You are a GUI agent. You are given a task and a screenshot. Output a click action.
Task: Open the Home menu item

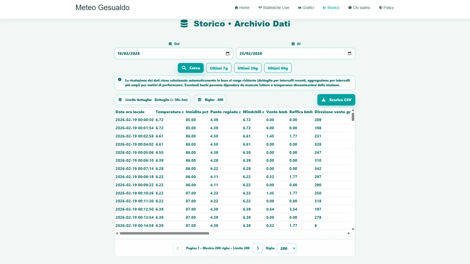tap(242, 8)
